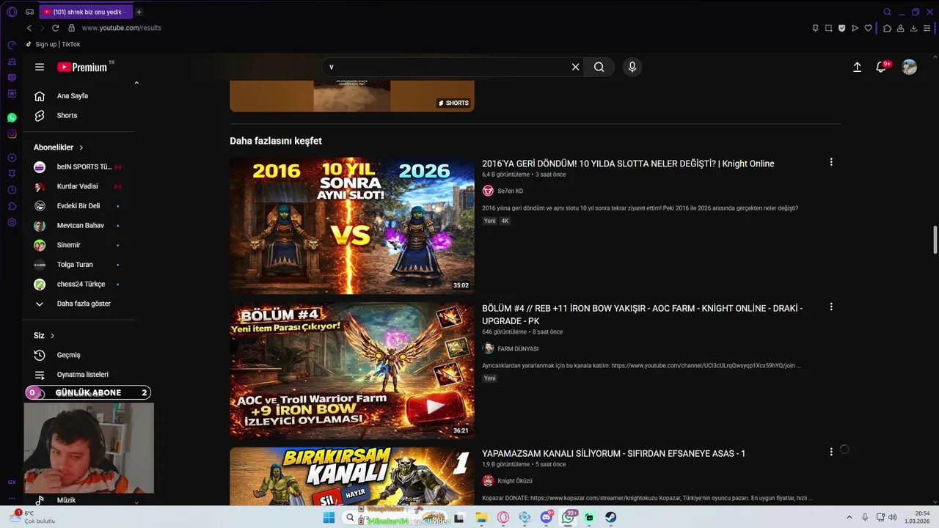This screenshot has width=939, height=528.
Task: Show hidden system tray icons chevron
Action: click(850, 518)
